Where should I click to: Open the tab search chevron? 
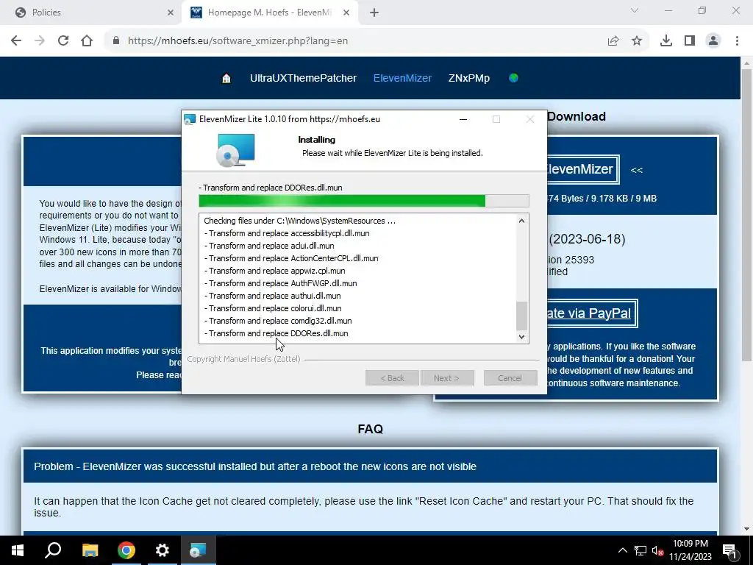click(x=635, y=10)
